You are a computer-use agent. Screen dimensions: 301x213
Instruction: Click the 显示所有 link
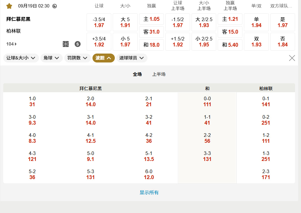[149, 192]
